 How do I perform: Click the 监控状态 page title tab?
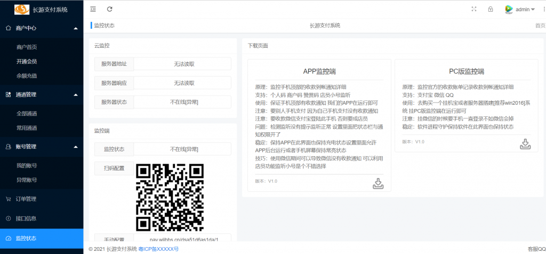tap(104, 26)
